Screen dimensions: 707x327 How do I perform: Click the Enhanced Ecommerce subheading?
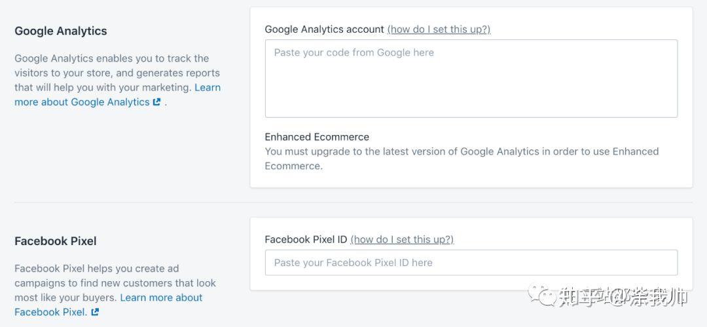click(317, 137)
